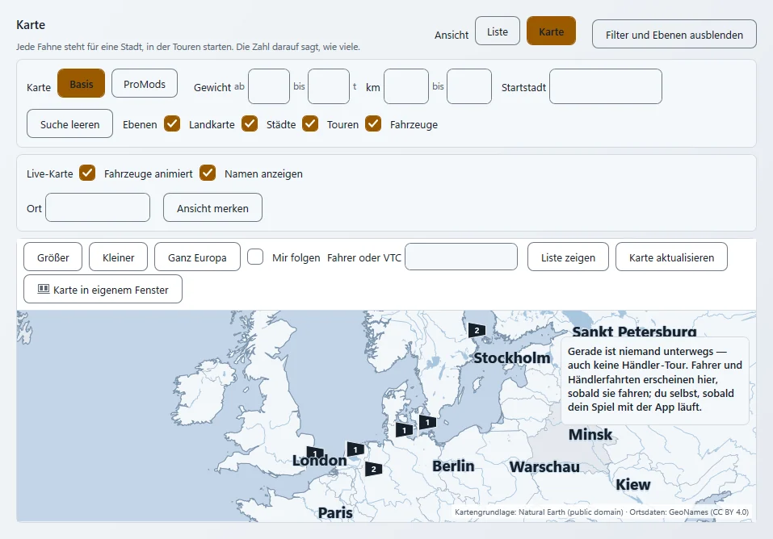Focus the Gewicht bis field before t
This screenshot has width=773, height=539.
pyautogui.click(x=329, y=86)
